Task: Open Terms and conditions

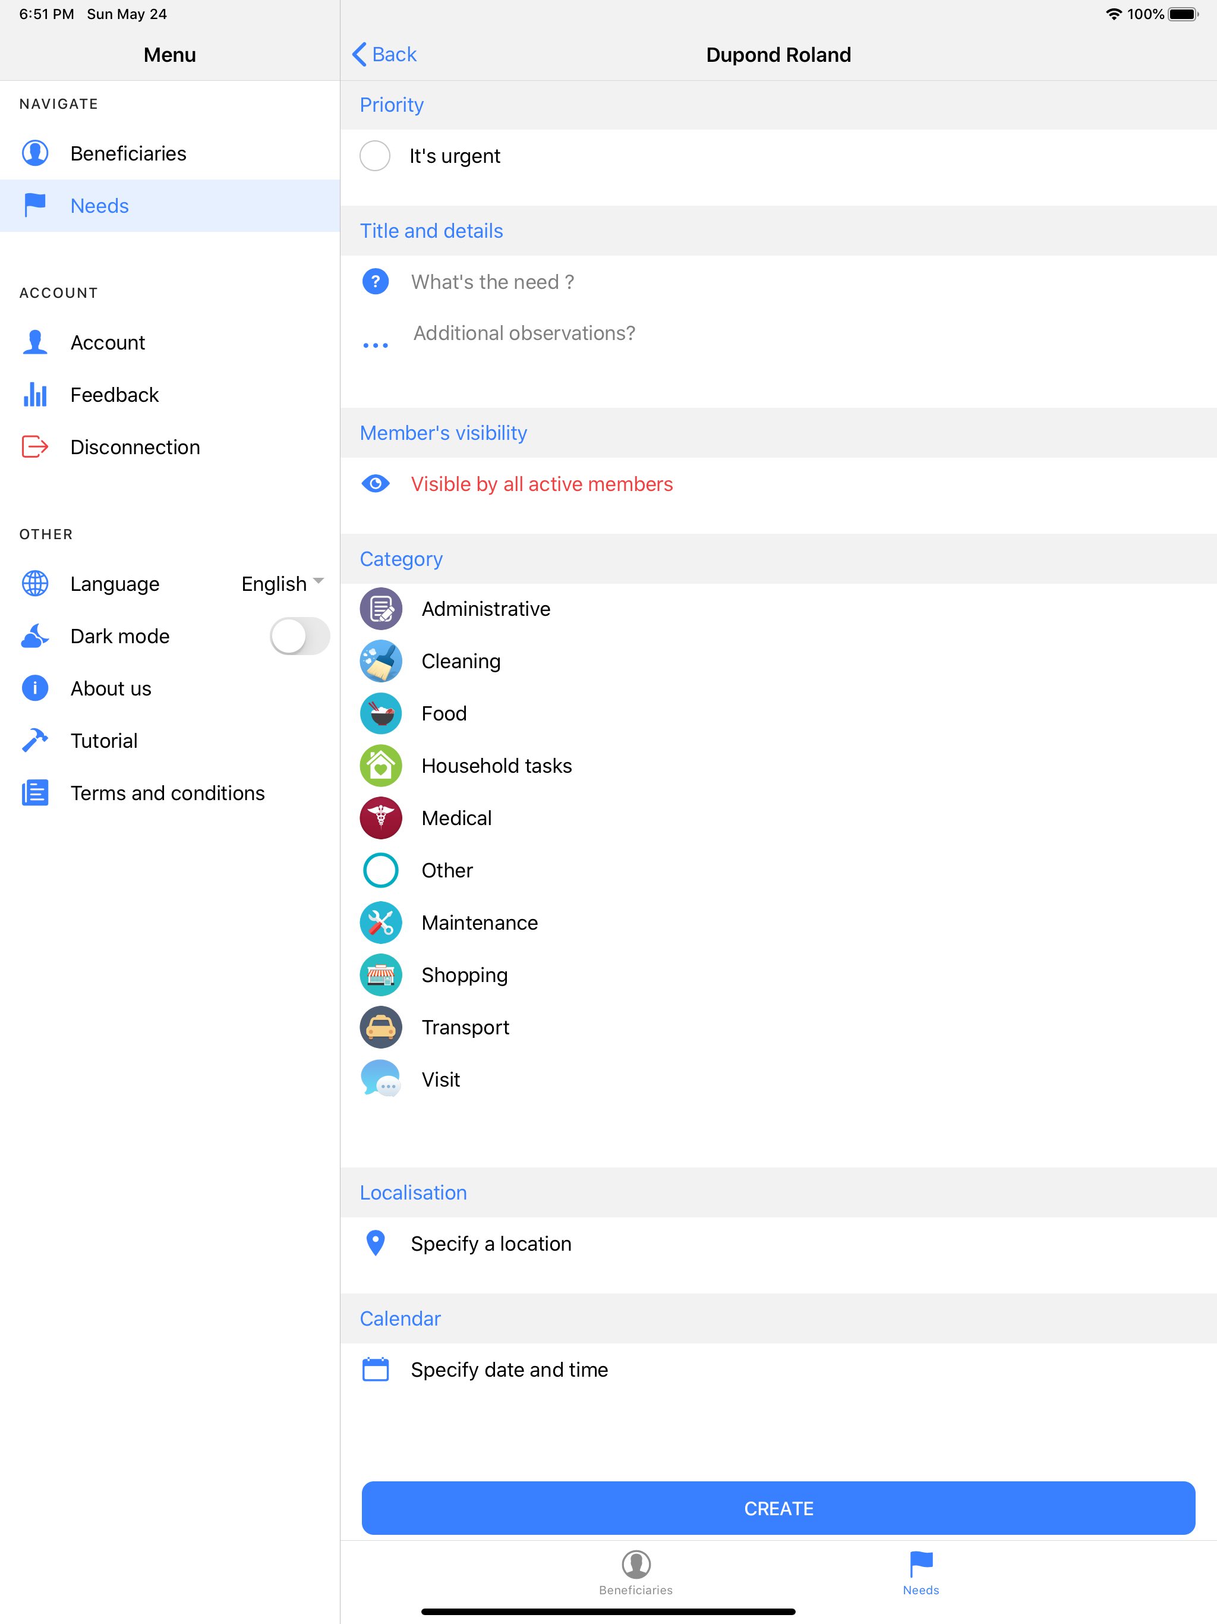Action: pos(169,793)
